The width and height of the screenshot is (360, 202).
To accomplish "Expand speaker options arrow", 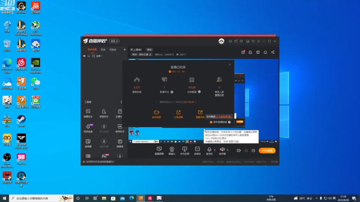I will 228,150.
